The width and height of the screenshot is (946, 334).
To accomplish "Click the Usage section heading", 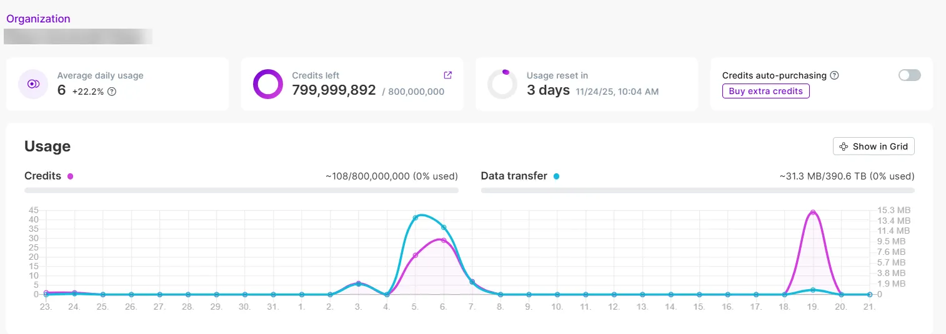I will click(x=47, y=146).
